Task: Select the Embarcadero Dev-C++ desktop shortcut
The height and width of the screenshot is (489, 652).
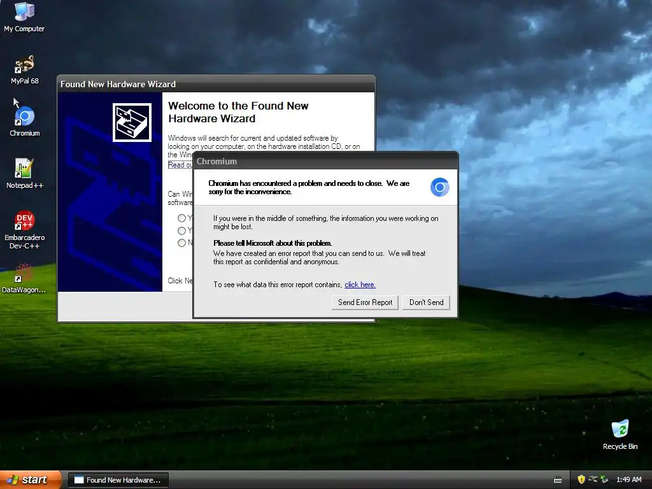Action: [24, 229]
